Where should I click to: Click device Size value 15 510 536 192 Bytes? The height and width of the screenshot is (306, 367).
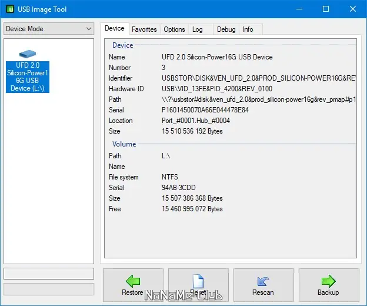pos(192,131)
